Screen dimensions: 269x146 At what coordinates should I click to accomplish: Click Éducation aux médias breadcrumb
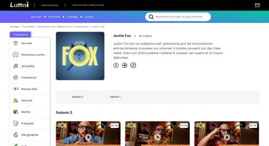coord(63,27)
